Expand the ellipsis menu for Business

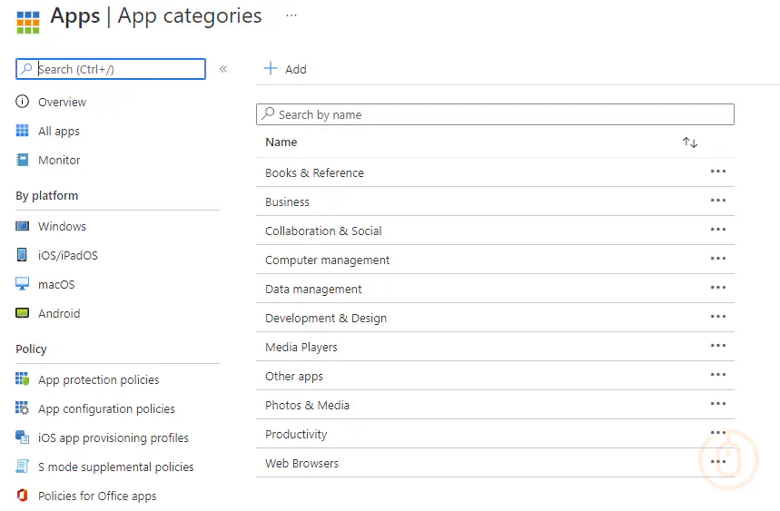(718, 201)
